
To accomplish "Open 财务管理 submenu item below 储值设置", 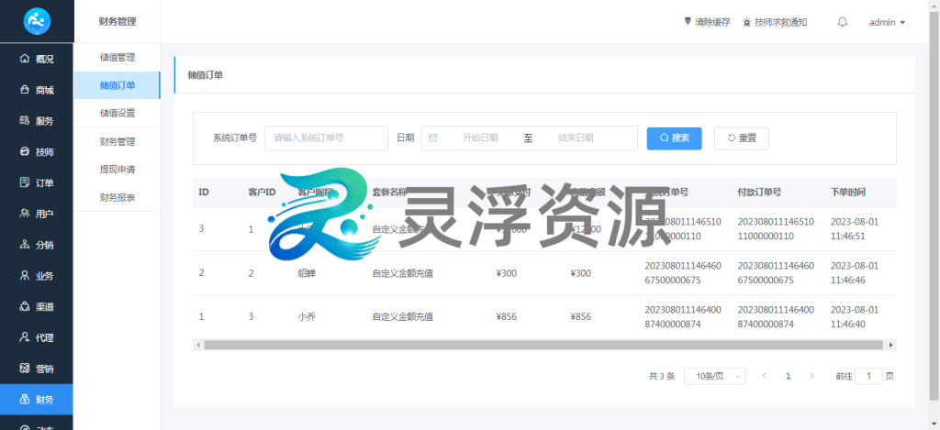I will [117, 142].
